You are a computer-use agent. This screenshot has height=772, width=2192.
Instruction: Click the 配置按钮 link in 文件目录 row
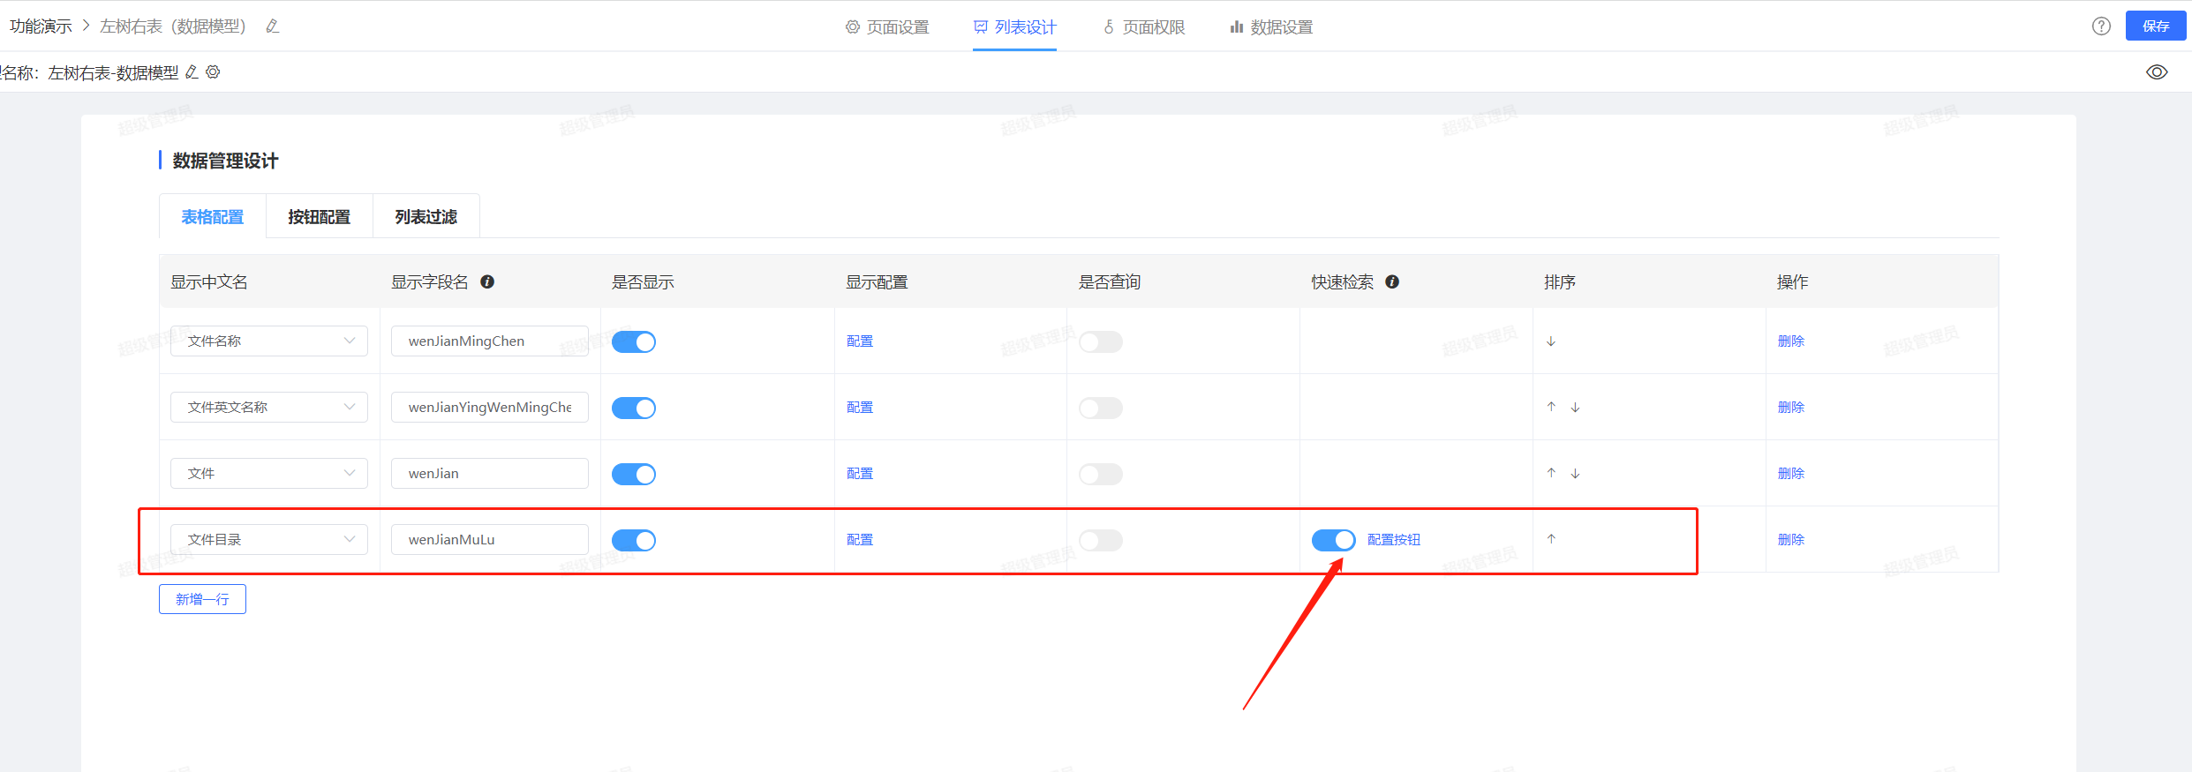[1394, 540]
